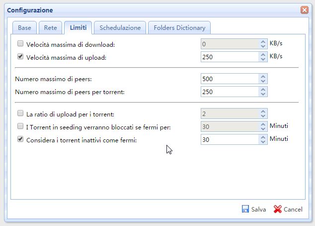
Task: Click the Salva floppy disk icon
Action: coord(245,209)
